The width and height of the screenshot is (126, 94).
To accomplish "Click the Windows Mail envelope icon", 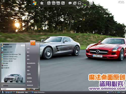I will tap(2, 47).
